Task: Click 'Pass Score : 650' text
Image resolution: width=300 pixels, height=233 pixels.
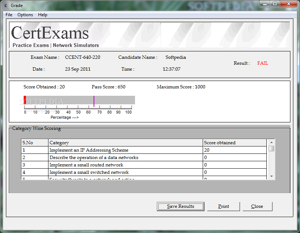Action: [108, 87]
